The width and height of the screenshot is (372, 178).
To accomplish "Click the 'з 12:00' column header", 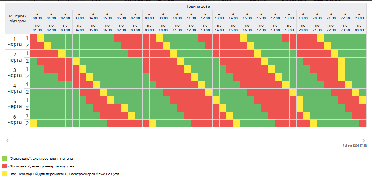I will 205,16.
